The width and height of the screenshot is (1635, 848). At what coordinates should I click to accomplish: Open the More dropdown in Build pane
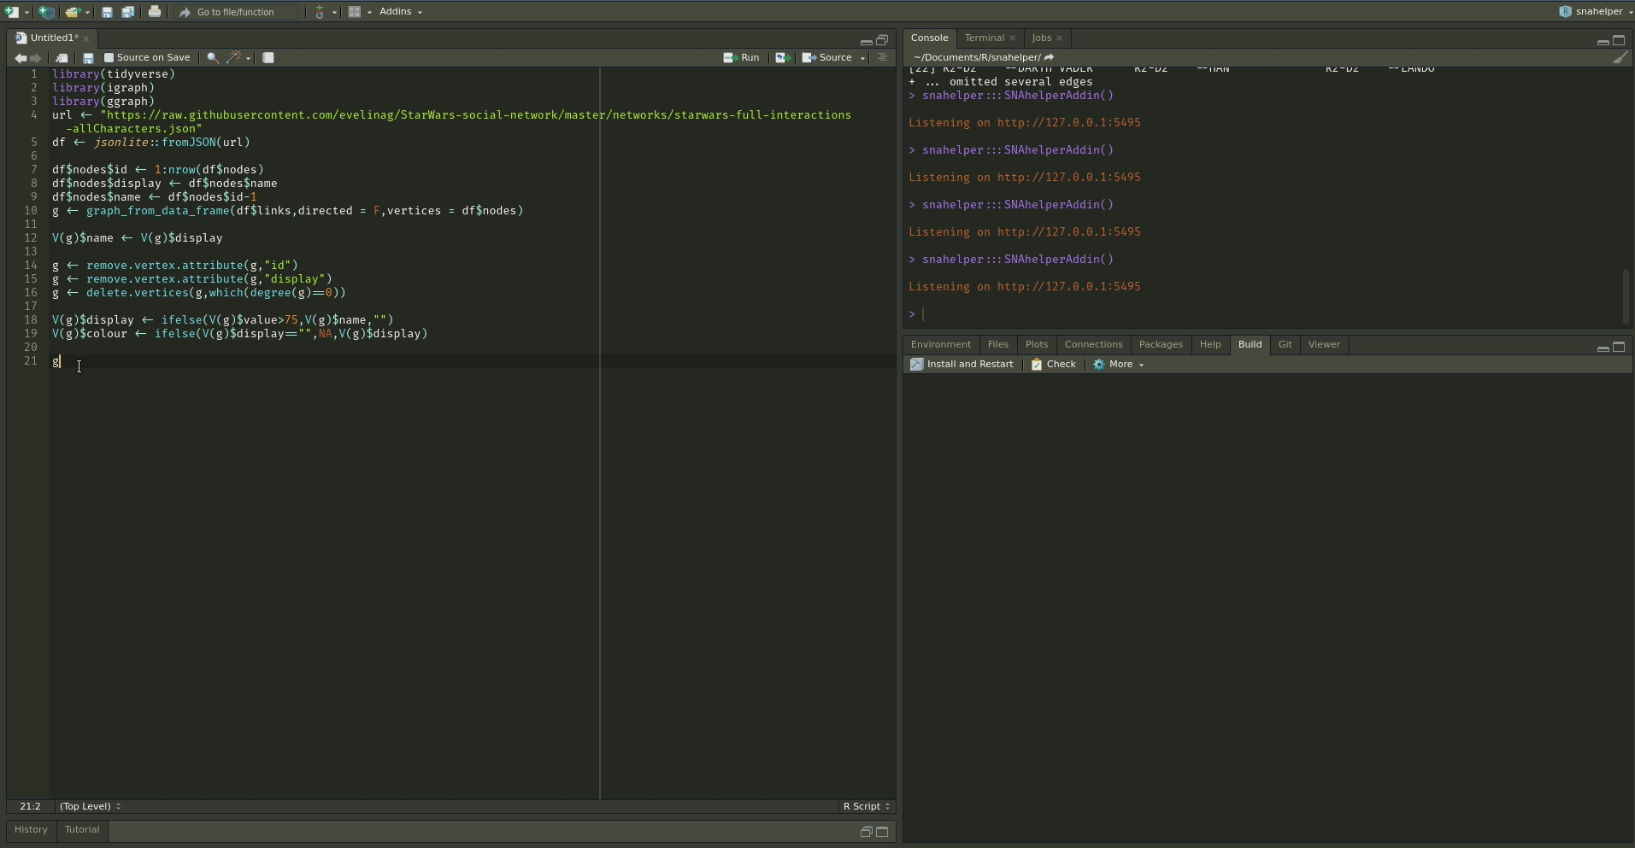tap(1119, 365)
